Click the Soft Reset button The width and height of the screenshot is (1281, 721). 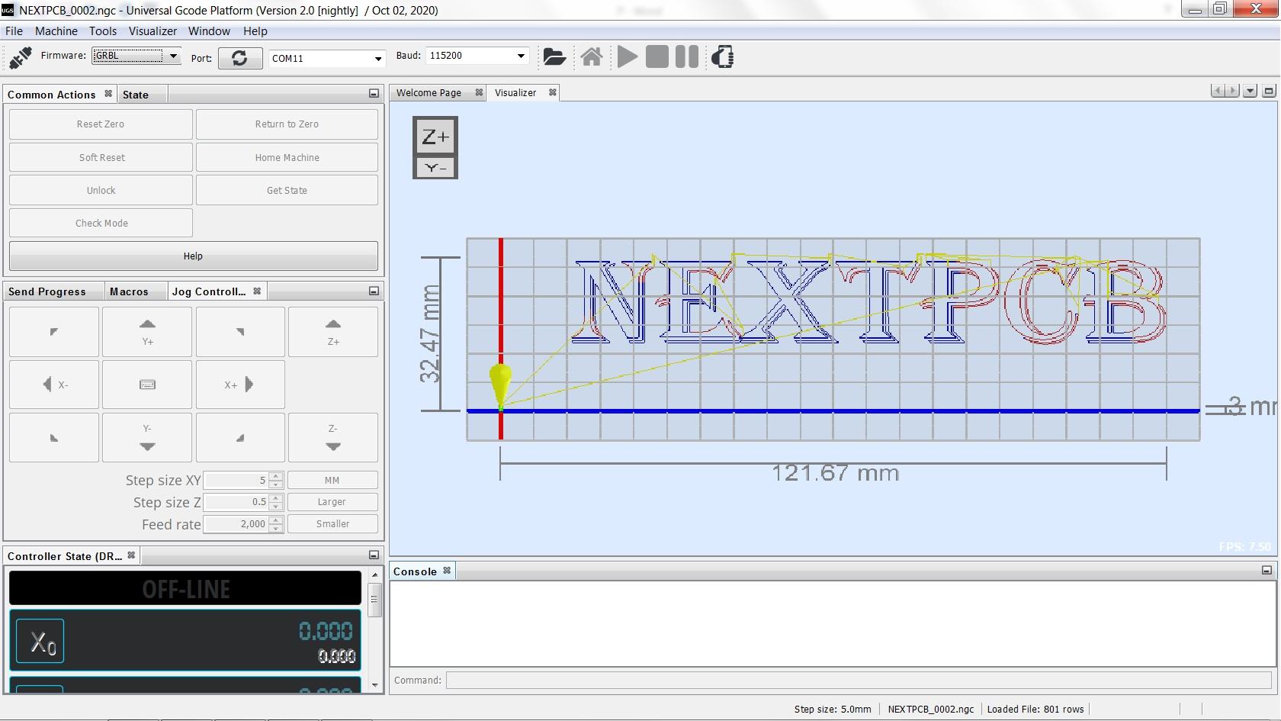pos(101,158)
